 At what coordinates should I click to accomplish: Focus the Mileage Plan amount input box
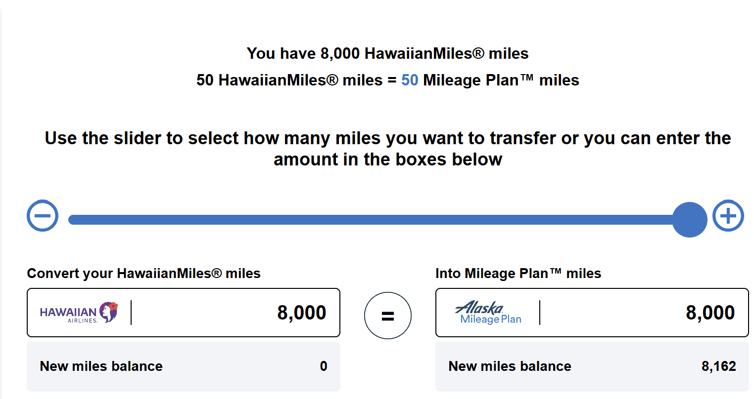[x=643, y=313]
